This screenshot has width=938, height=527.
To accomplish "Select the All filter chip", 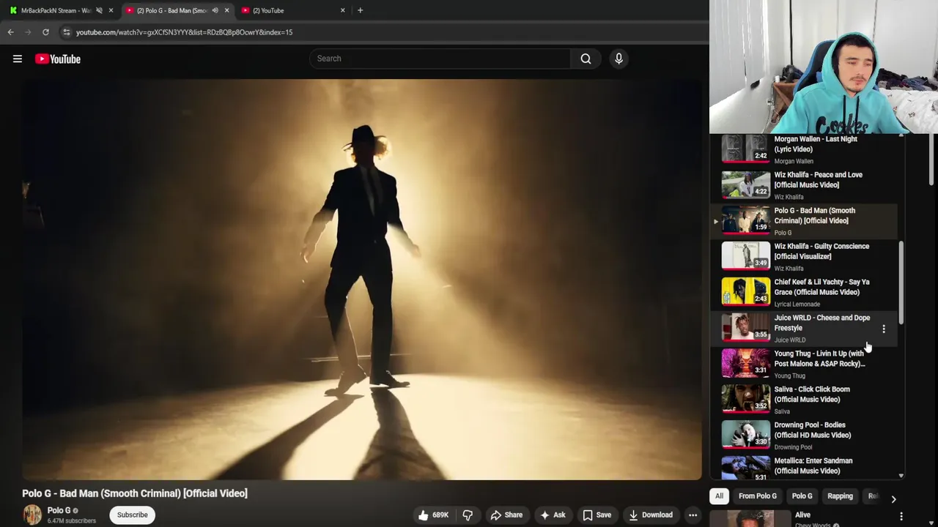I will point(719,496).
